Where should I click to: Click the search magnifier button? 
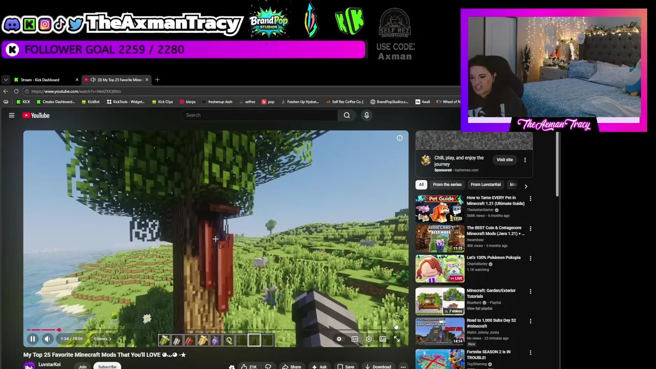pyautogui.click(x=347, y=115)
